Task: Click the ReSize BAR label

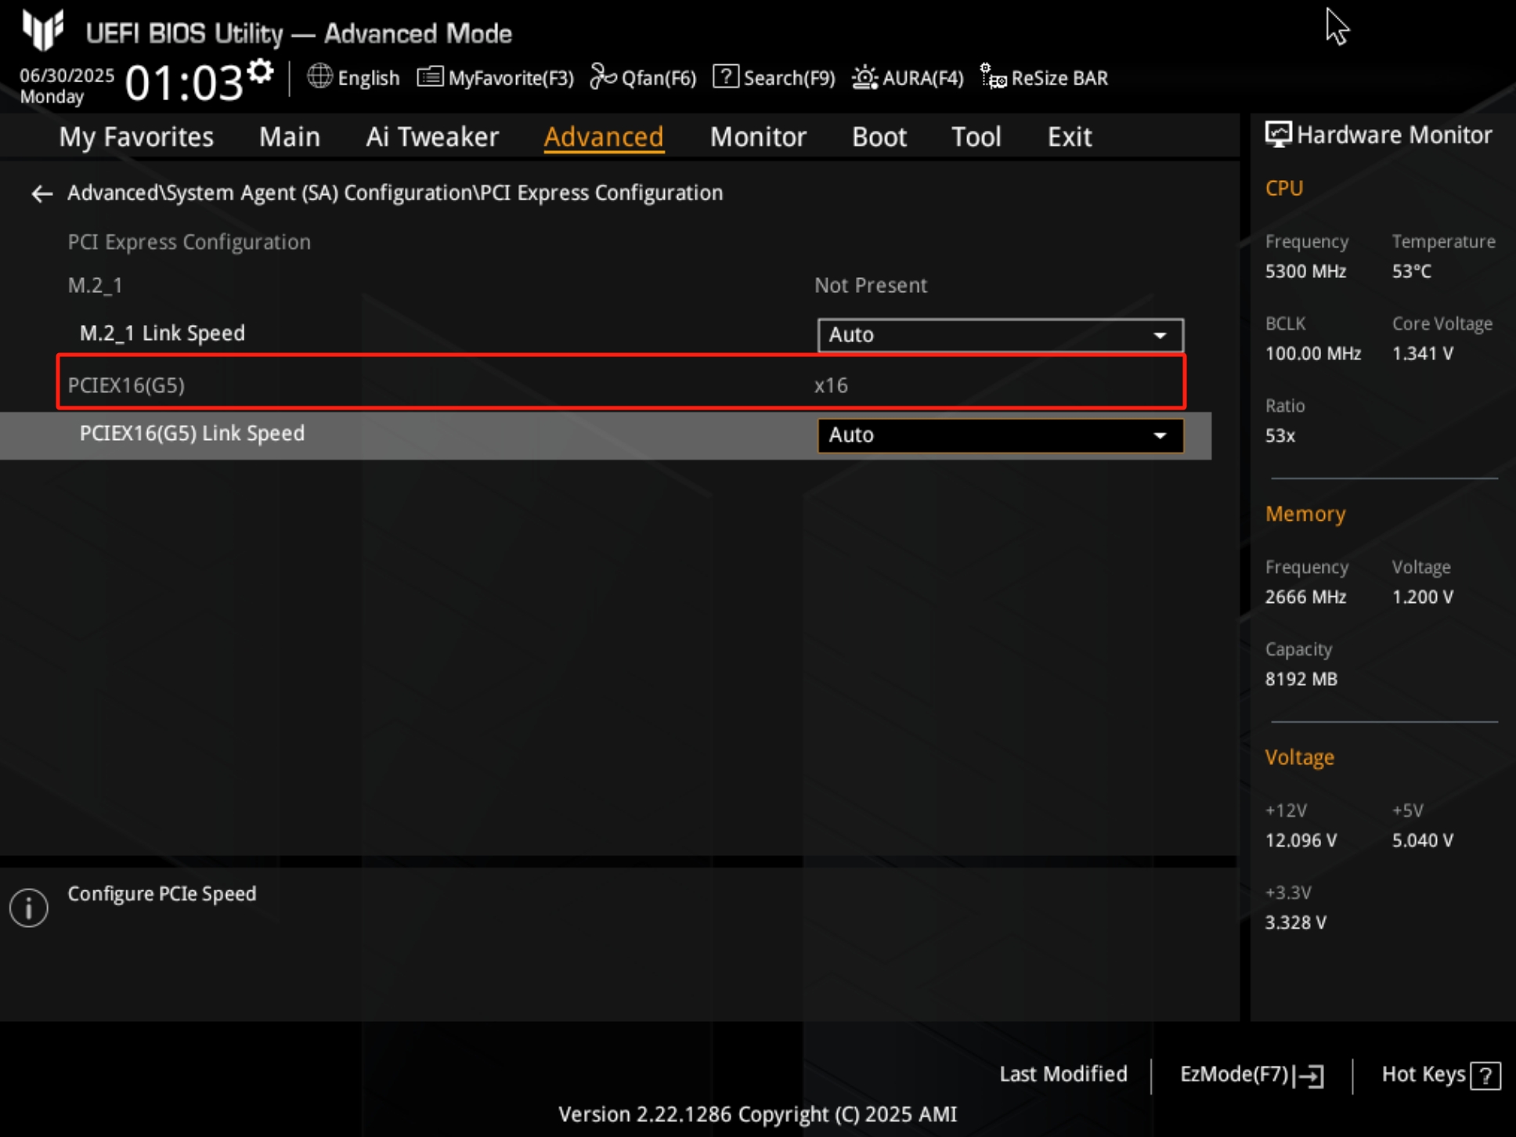Action: [x=1059, y=78]
